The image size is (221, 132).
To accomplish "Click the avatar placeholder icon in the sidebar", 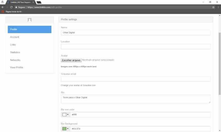I will [30, 20].
